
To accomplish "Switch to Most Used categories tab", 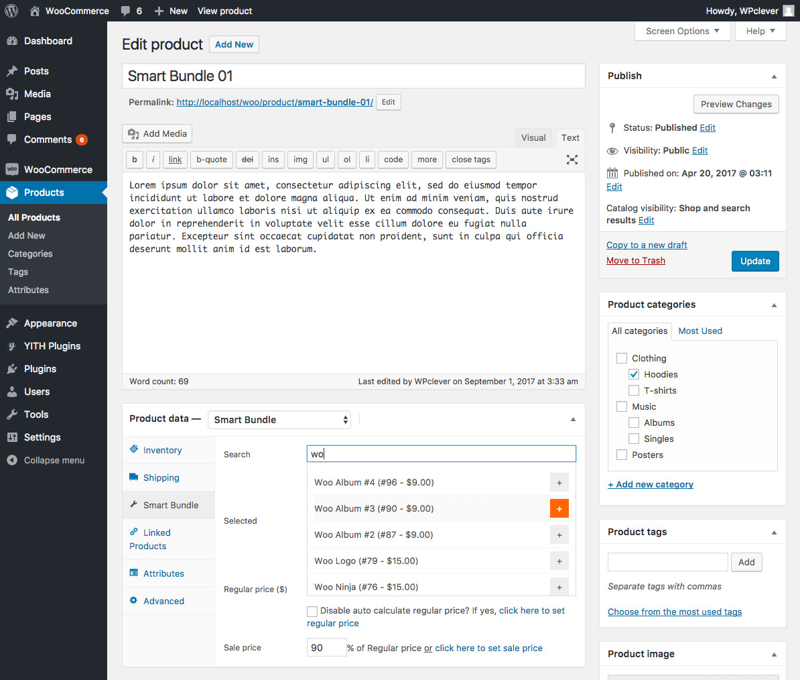I will (x=700, y=331).
